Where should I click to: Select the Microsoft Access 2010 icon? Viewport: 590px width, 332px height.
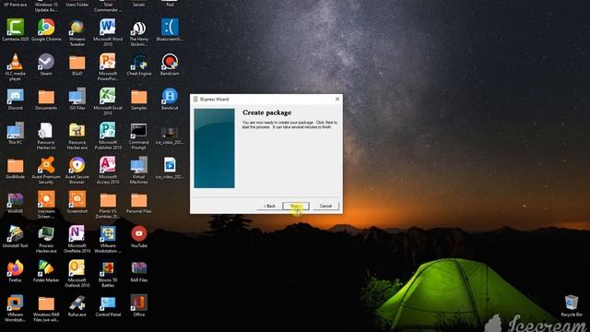[x=108, y=165]
